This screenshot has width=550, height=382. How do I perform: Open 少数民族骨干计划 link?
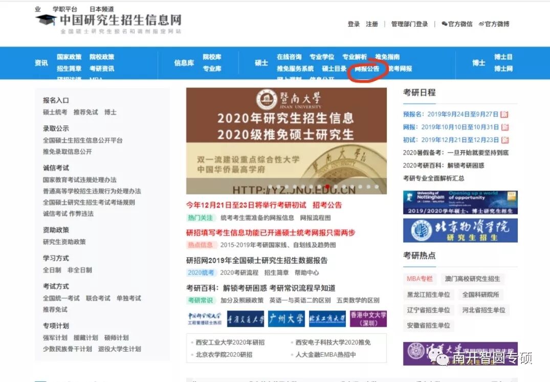click(x=68, y=349)
